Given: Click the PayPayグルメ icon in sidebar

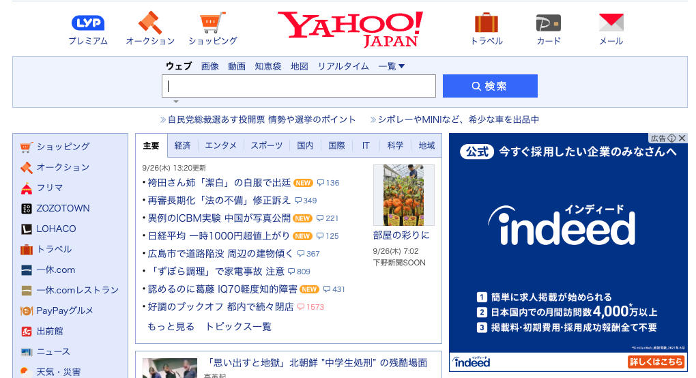Looking at the screenshot, I should click(x=27, y=311).
